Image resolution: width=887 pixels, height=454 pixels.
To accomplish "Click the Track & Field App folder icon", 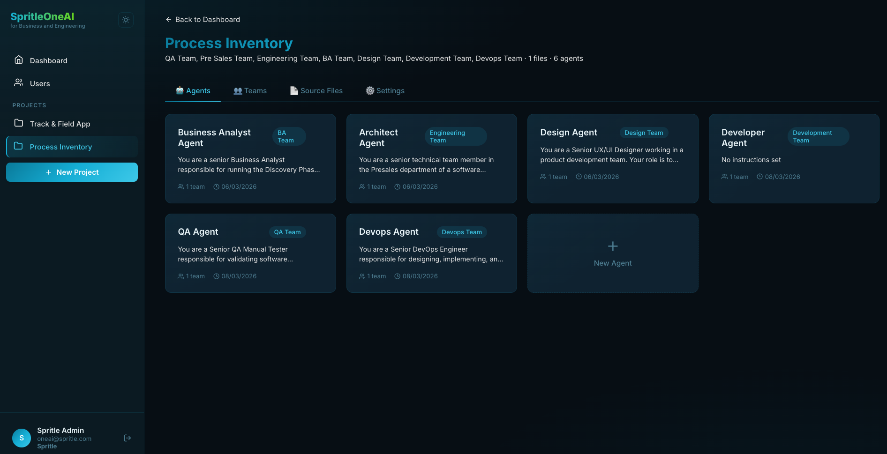I will pos(18,123).
